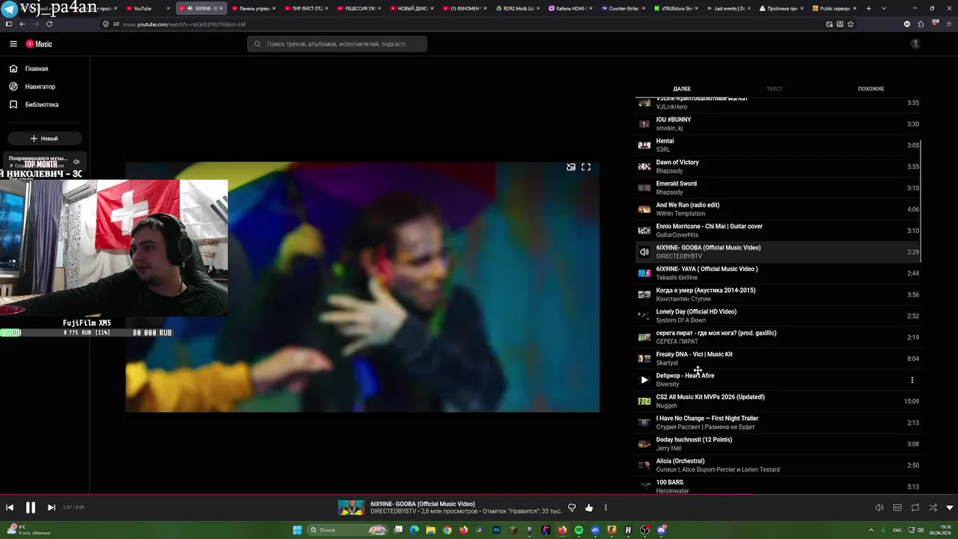This screenshot has width=958, height=539.
Task: Skip to next track
Action: coord(51,508)
